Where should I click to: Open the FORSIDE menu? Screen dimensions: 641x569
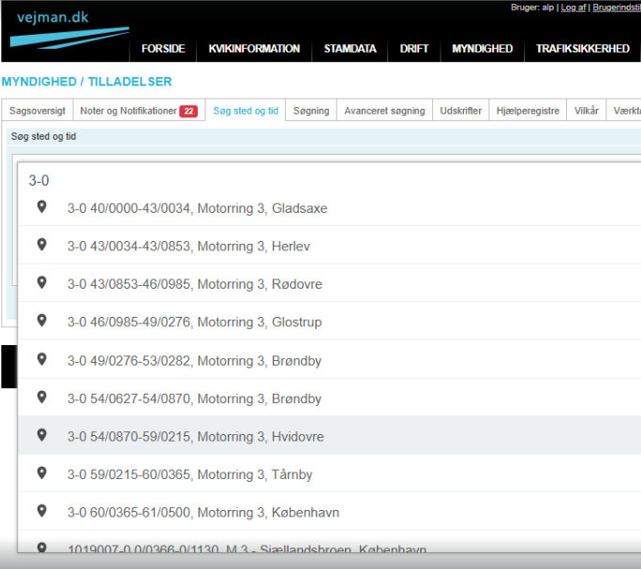click(163, 49)
